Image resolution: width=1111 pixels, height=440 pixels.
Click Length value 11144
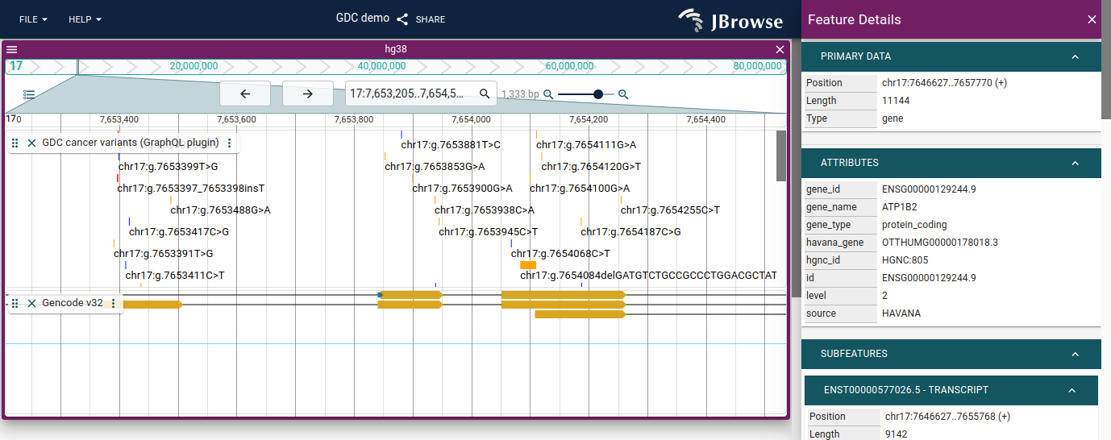pyautogui.click(x=894, y=101)
